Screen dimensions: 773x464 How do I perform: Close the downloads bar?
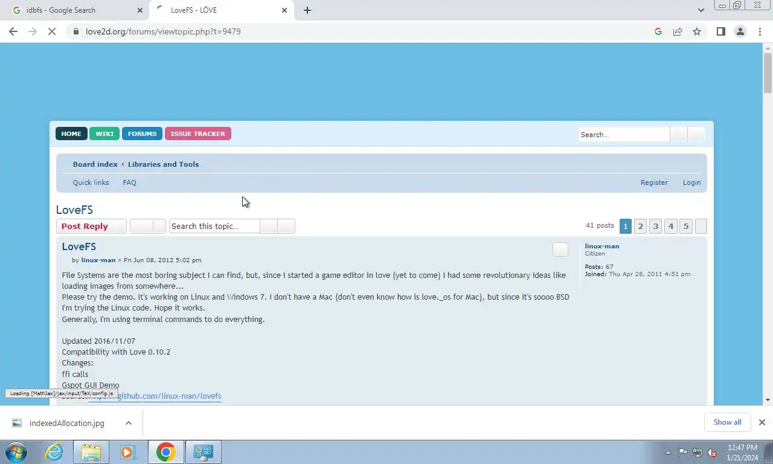click(x=762, y=422)
